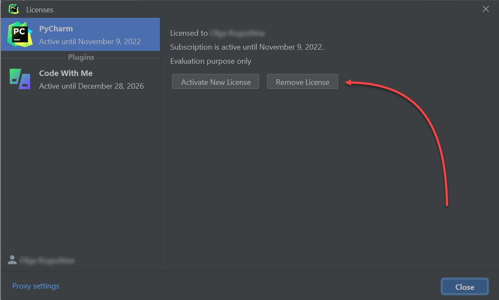Click the 'Subscription is active until' line
Viewport: 499px width, 300px height.
(x=247, y=47)
